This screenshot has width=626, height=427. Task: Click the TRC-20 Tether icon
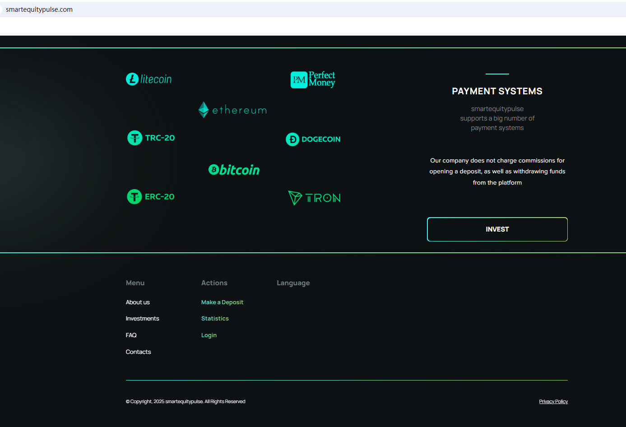coord(151,138)
